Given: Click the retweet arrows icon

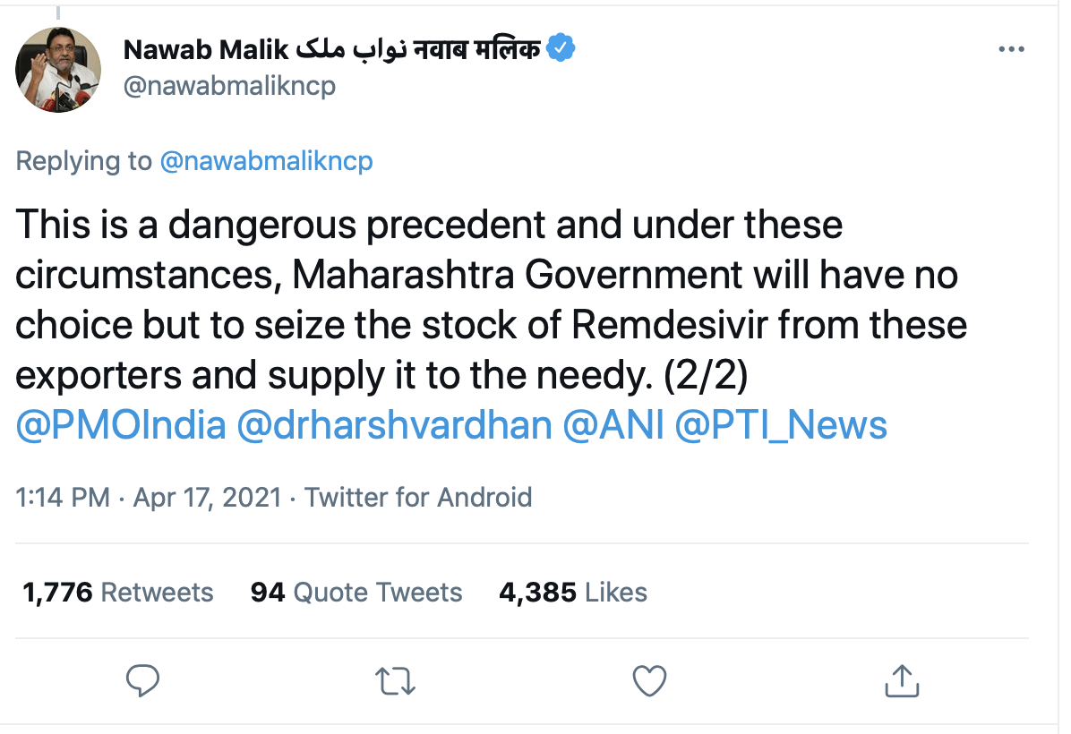Looking at the screenshot, I should [395, 681].
